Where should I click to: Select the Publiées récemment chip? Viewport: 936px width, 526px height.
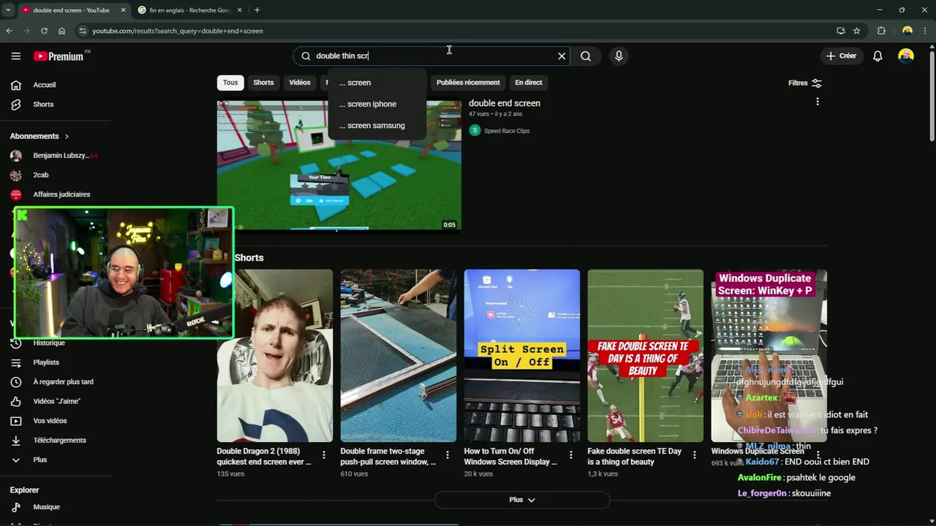coord(468,83)
